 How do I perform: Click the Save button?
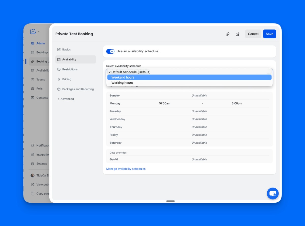pos(269,34)
